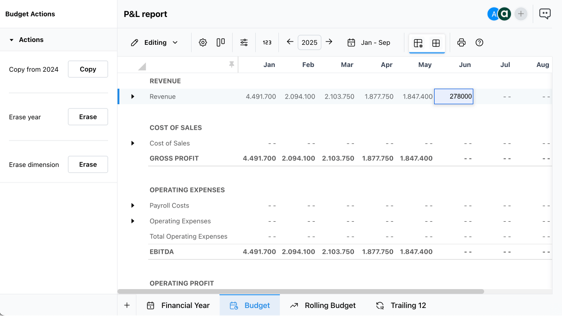
Task: Open the settings gear in toolbar
Action: pos(203,42)
